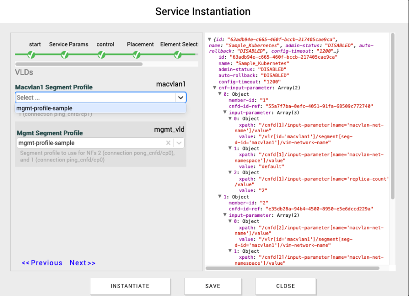Clear the Mgmt Segment Profile selection

coord(168,143)
